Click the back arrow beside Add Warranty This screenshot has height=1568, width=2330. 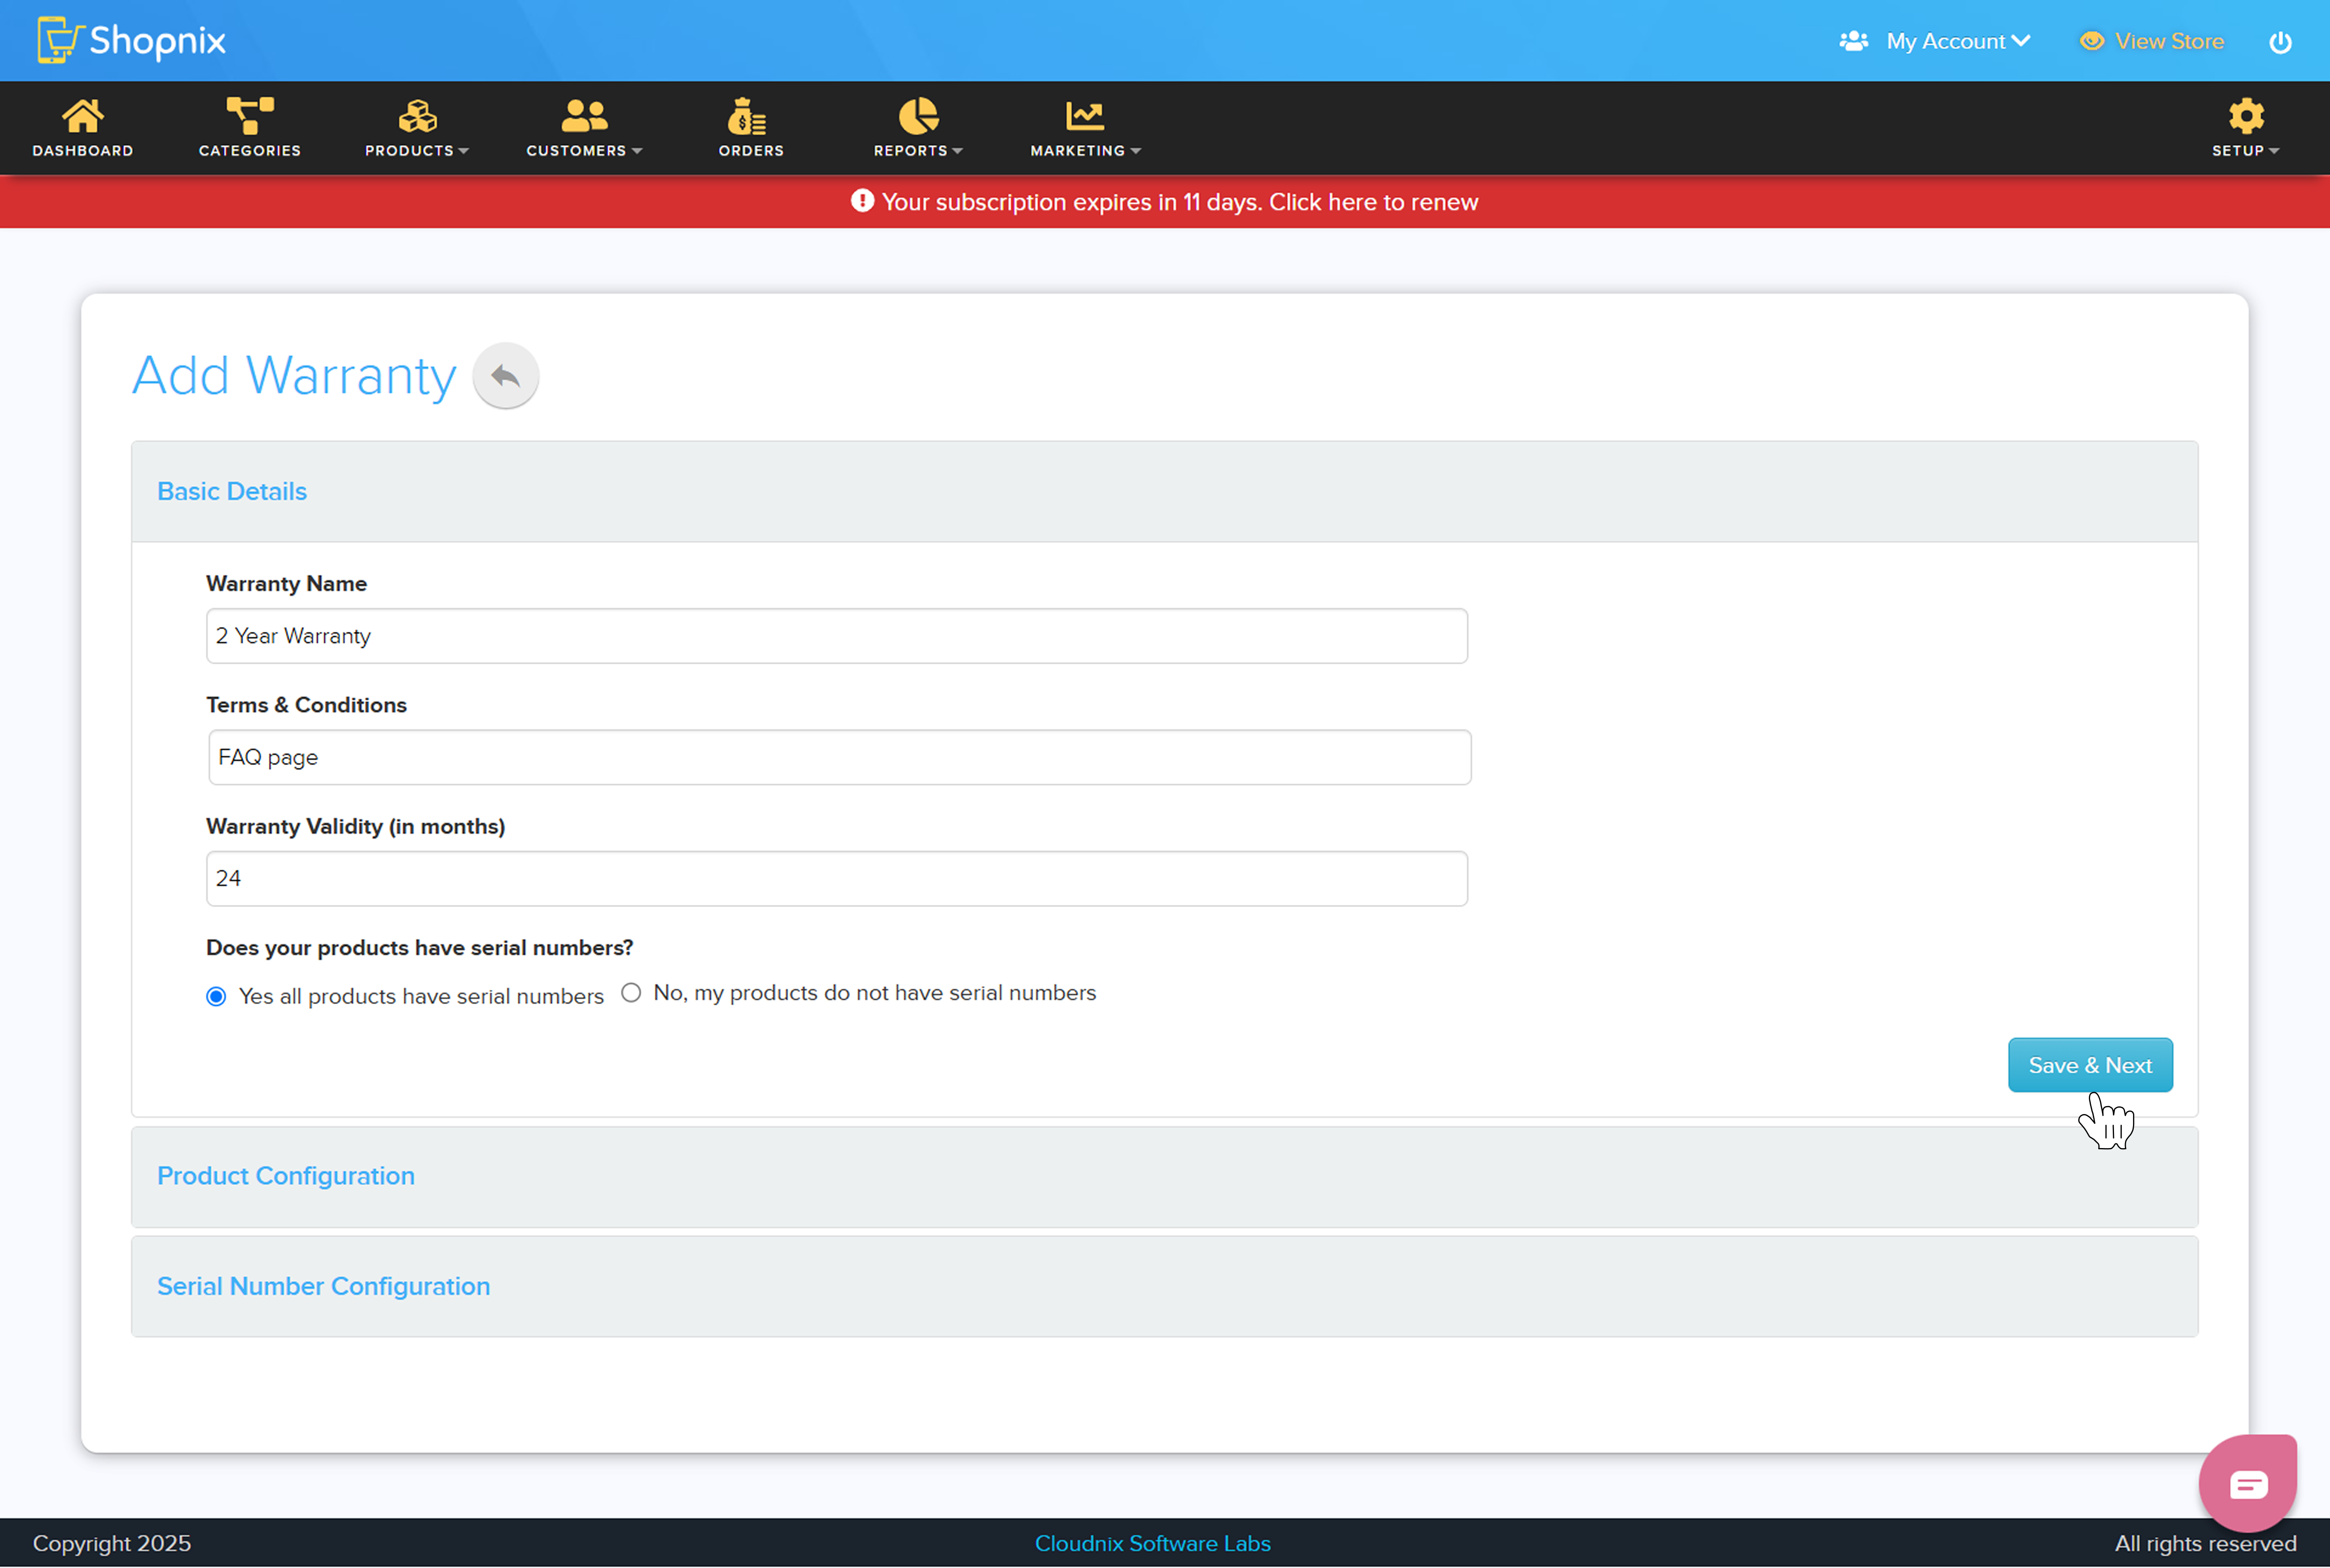(x=506, y=376)
